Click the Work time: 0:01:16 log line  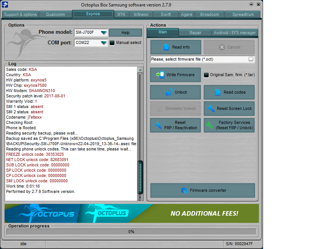[23, 186]
